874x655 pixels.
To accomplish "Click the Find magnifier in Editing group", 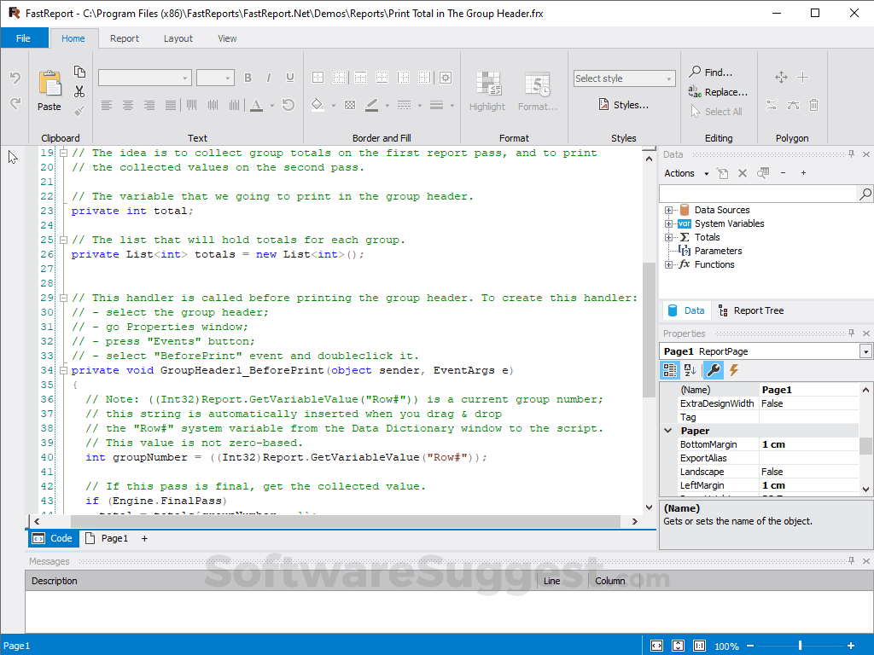I will [696, 72].
